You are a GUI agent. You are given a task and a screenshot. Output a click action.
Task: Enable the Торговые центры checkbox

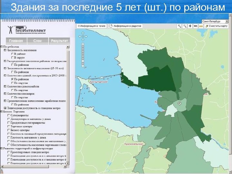click(x=9, y=126)
